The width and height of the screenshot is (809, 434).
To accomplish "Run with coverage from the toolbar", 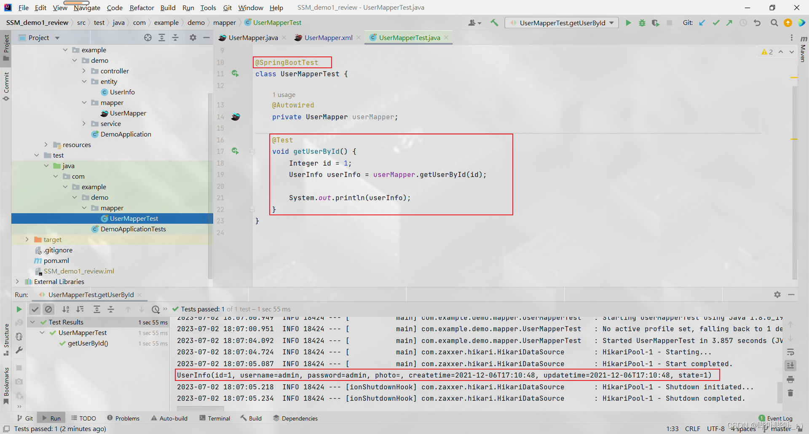I will [x=655, y=23].
